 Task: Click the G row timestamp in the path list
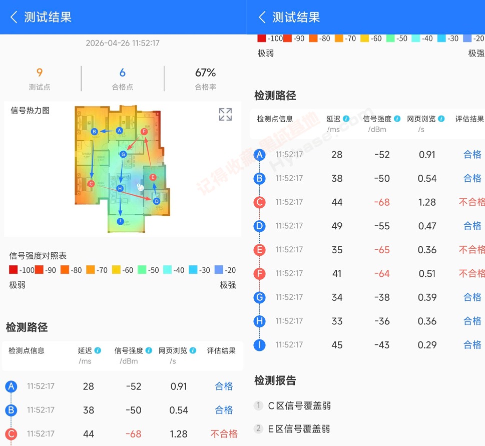(x=289, y=297)
